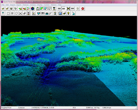Select the rectangle selection tool
This screenshot has height=110, width=138.
pos(8,13)
